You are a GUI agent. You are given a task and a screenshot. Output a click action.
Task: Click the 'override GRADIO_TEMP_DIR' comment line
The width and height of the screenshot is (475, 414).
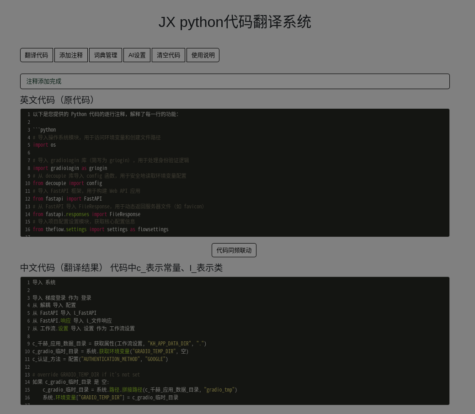tap(86, 375)
